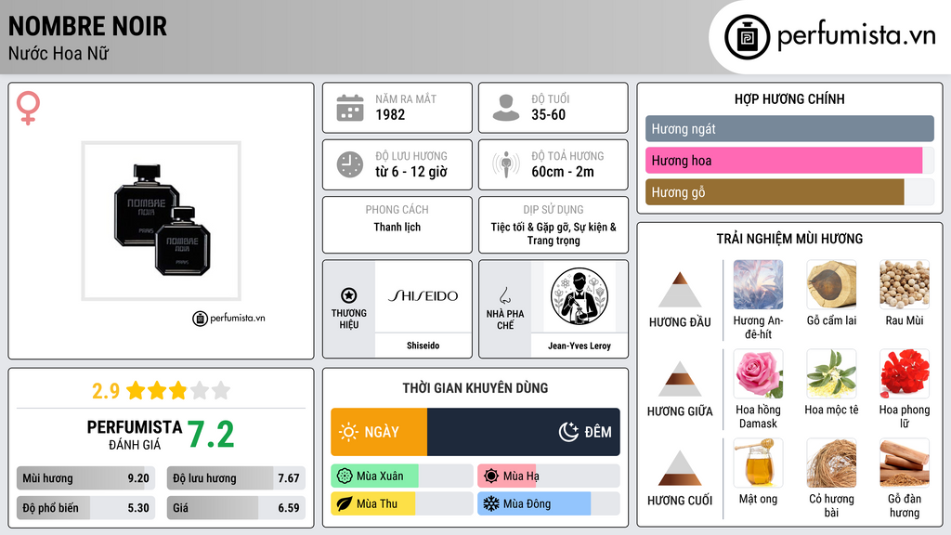Click the nose icon above Nhà pha chế

pos(504,295)
